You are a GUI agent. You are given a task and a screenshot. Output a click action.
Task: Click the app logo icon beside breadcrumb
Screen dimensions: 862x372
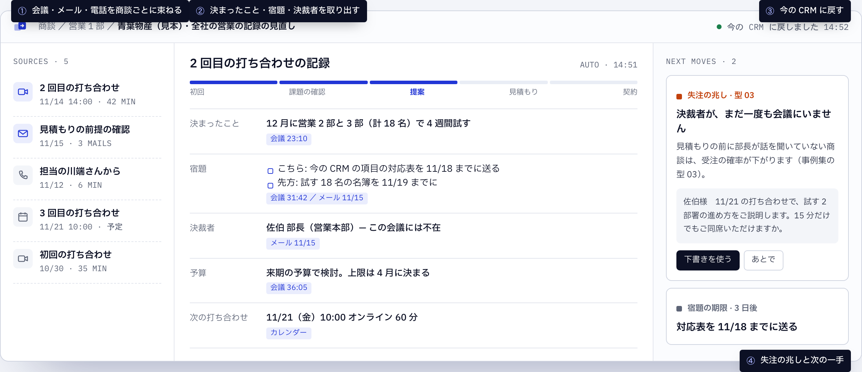point(20,26)
